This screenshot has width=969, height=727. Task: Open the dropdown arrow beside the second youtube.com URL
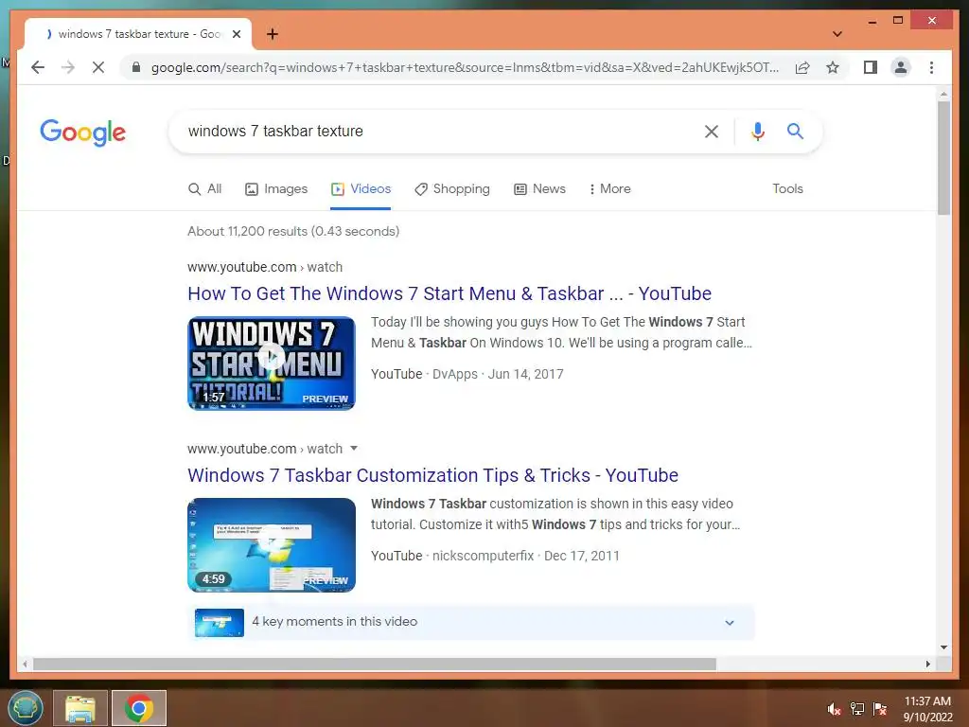click(354, 448)
